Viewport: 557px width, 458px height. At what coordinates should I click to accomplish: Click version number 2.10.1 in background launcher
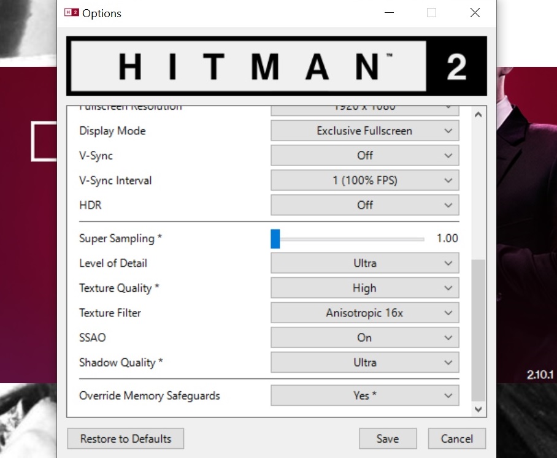point(540,375)
